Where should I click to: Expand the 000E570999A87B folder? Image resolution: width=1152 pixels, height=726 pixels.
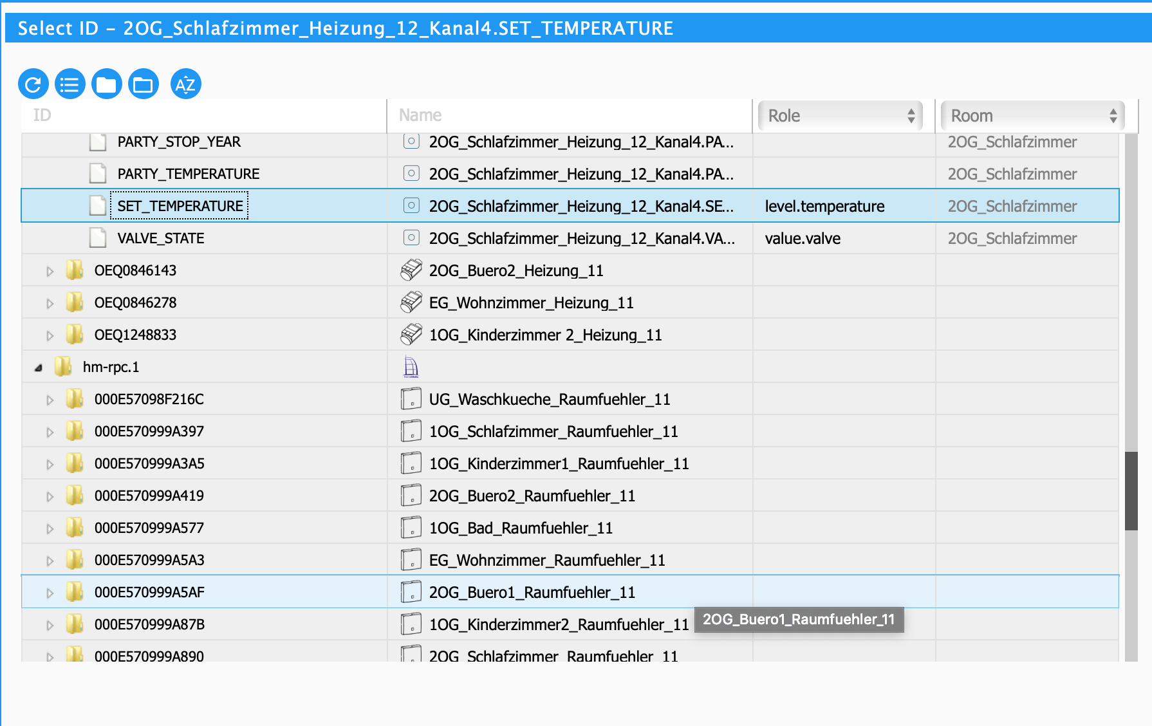[x=50, y=625]
